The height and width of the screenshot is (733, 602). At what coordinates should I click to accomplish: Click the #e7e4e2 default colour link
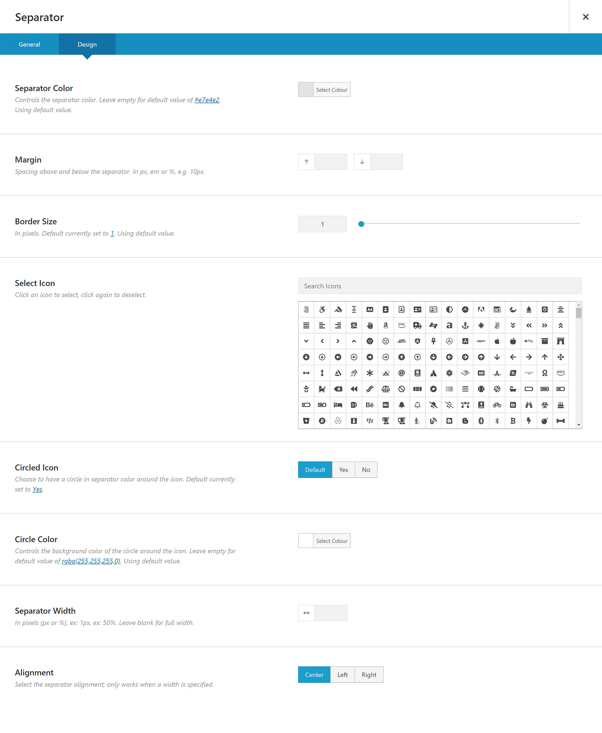[207, 100]
